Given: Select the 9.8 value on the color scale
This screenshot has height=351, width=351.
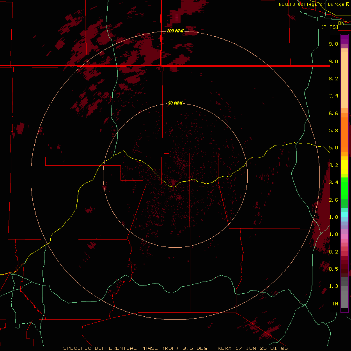Looking at the screenshot, I should tap(333, 44).
